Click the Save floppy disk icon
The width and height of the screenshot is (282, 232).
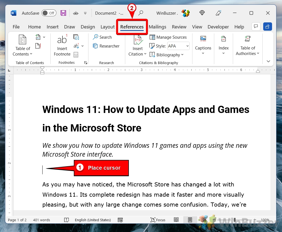pos(63,13)
